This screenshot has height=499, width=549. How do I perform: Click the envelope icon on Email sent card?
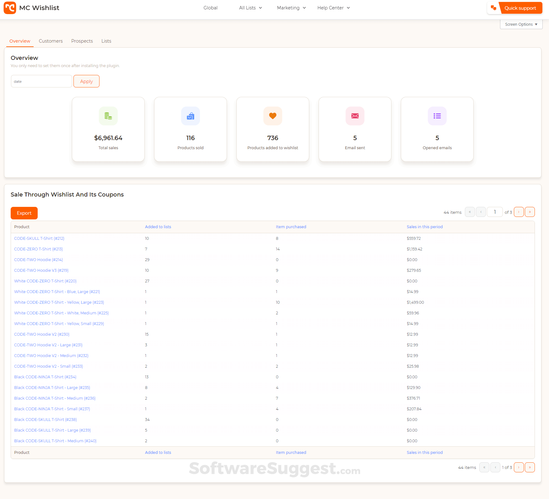355,116
